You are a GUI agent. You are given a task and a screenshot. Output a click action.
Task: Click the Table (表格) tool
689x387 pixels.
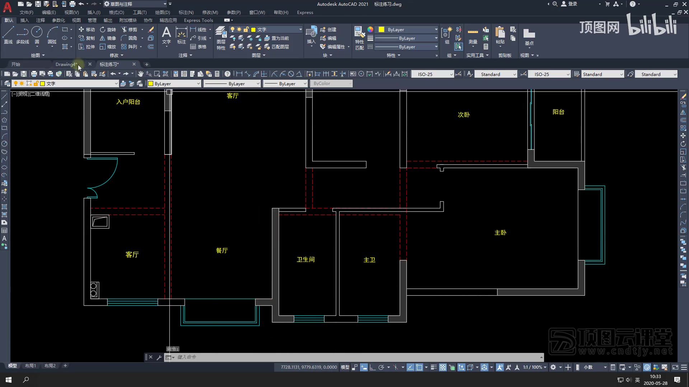pos(198,47)
